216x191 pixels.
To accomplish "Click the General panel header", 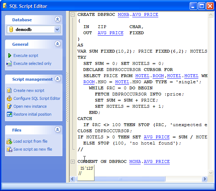I will pyautogui.click(x=34, y=44).
